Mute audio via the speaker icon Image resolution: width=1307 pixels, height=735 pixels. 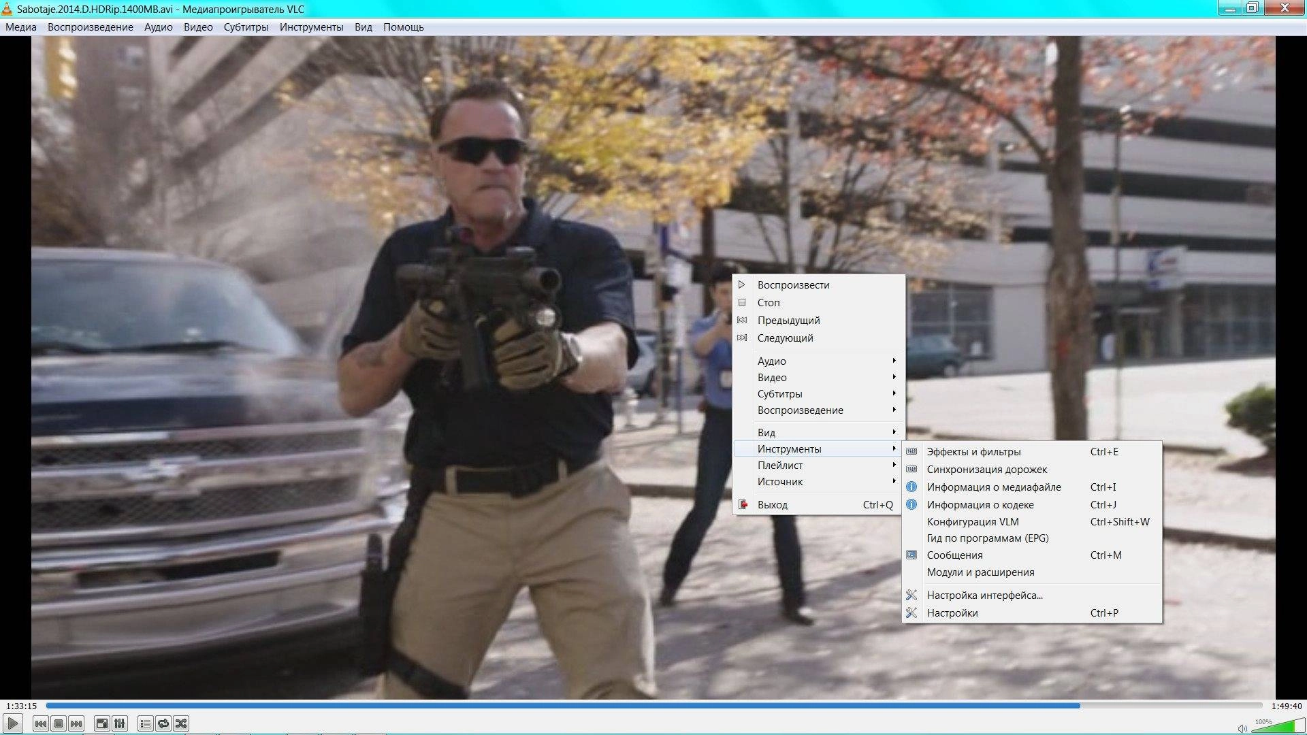coord(1242,728)
